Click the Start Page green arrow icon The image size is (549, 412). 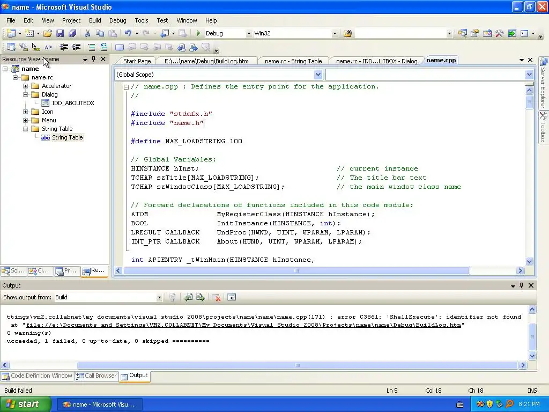click(x=512, y=33)
